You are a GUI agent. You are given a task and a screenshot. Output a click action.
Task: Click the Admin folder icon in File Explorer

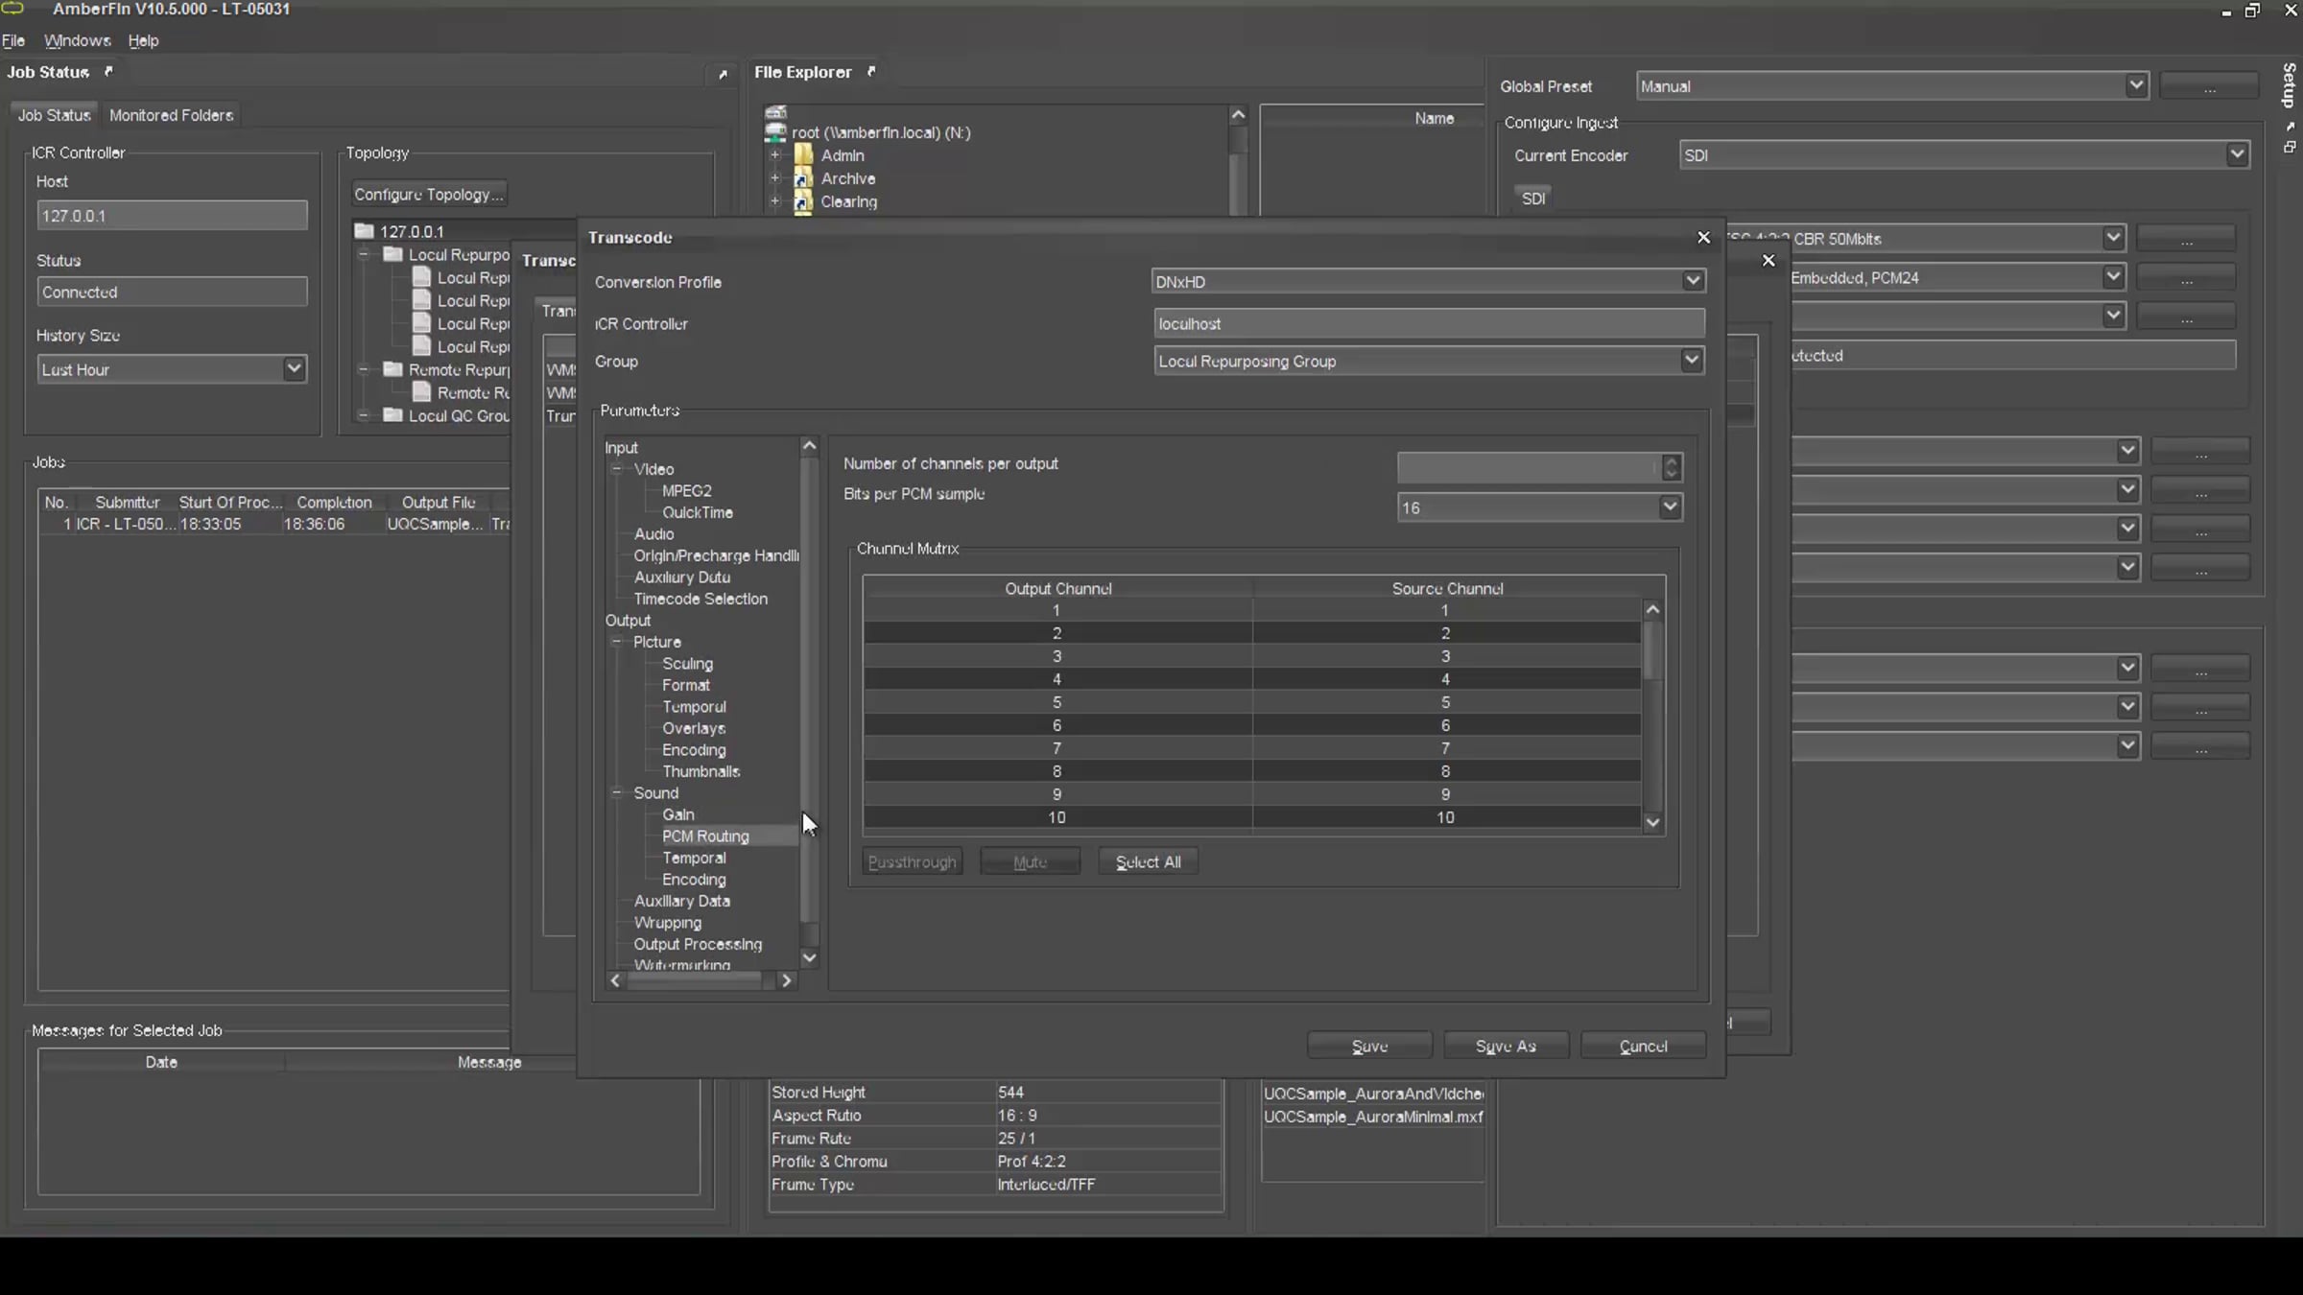pyautogui.click(x=803, y=155)
